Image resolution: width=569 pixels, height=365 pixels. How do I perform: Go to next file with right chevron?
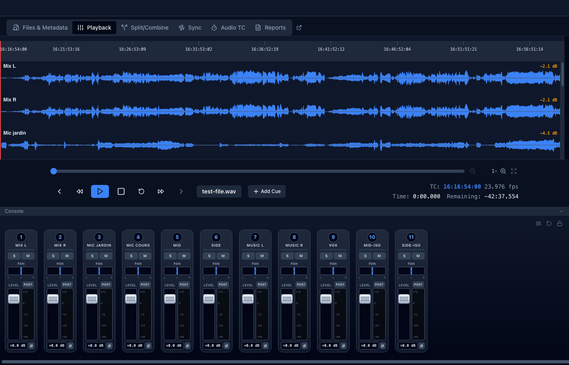181,191
